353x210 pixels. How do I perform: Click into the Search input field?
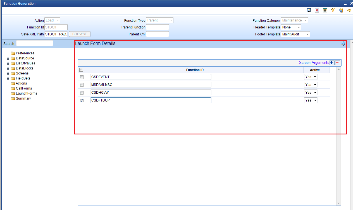pyautogui.click(x=35, y=43)
